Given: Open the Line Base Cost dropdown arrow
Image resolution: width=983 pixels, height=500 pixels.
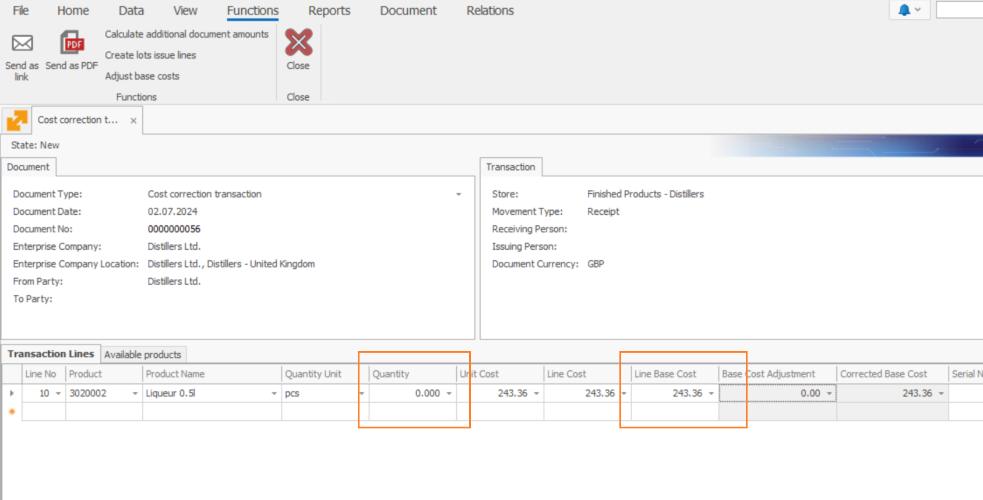Looking at the screenshot, I should [x=711, y=393].
